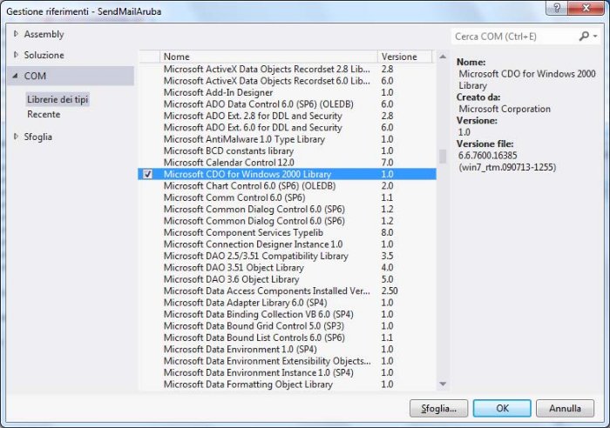Click the list scrollbar up arrow
The image size is (610, 428).
[443, 57]
